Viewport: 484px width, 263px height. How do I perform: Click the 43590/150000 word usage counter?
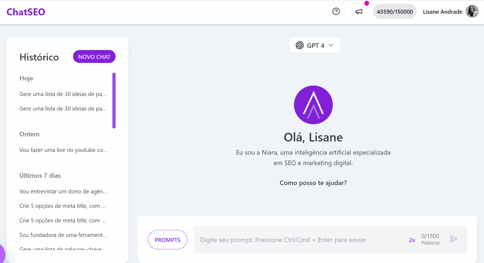point(395,12)
